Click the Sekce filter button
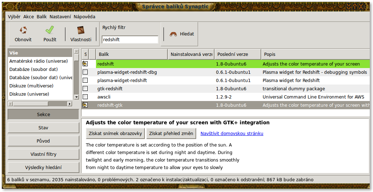 click(43, 115)
